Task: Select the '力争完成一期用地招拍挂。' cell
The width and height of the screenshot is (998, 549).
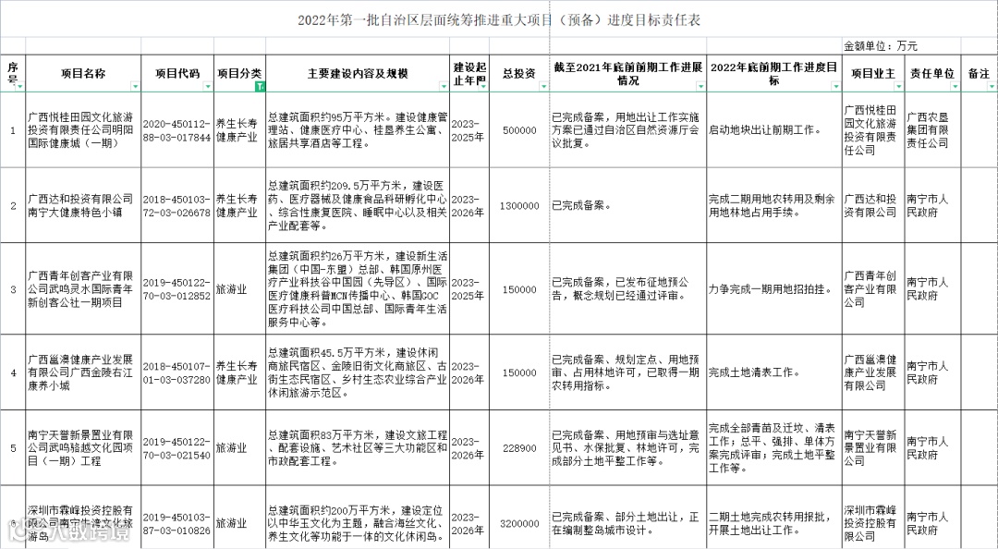Action: [x=774, y=288]
